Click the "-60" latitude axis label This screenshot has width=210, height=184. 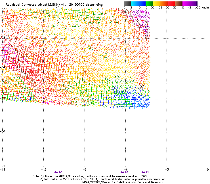[3, 166]
